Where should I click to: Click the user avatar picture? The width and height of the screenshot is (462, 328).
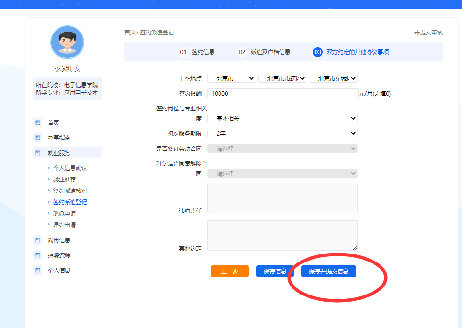click(67, 42)
